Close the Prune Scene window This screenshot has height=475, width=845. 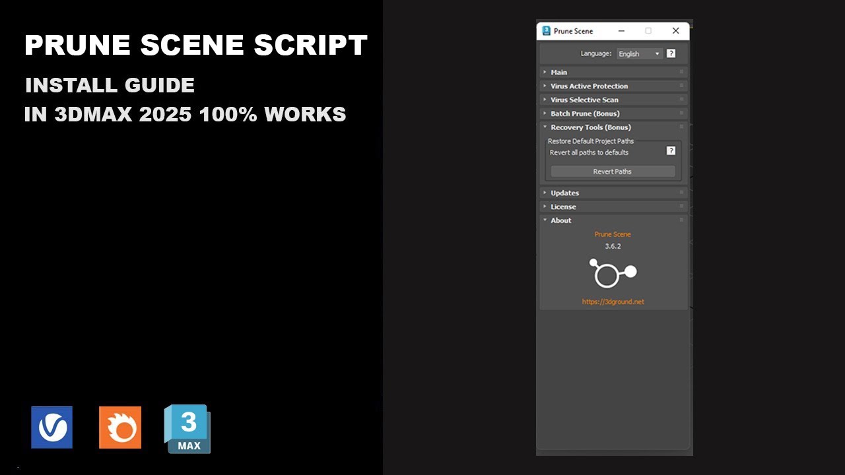tap(675, 31)
